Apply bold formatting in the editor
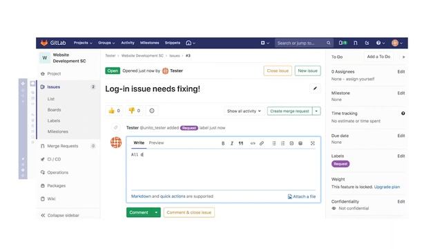Image resolution: width=442 pixels, height=249 pixels. click(223, 143)
